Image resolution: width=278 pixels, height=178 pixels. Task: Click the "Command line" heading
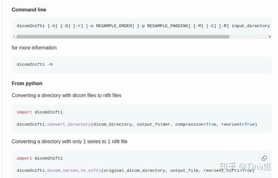[x=29, y=9]
